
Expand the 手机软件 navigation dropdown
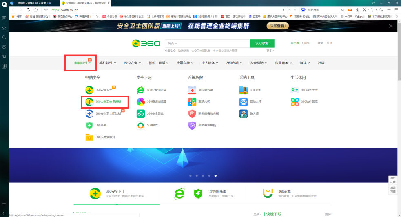click(x=108, y=63)
